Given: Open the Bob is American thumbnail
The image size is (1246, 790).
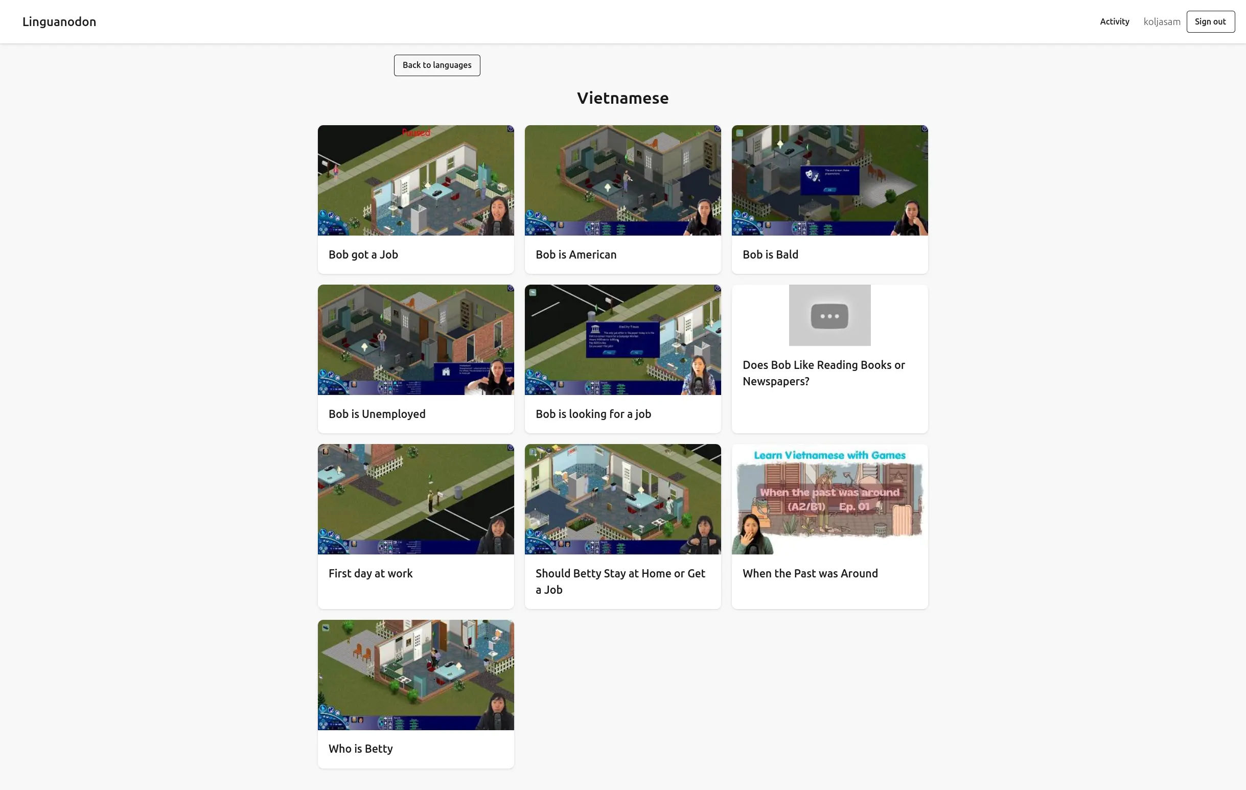Looking at the screenshot, I should pos(622,180).
